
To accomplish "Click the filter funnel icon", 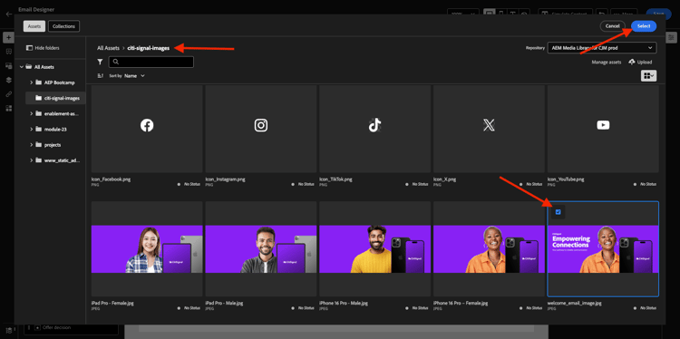I will [100, 62].
